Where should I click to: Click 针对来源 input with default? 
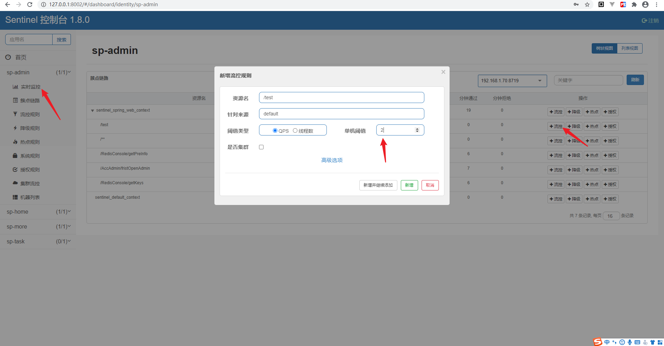click(342, 114)
